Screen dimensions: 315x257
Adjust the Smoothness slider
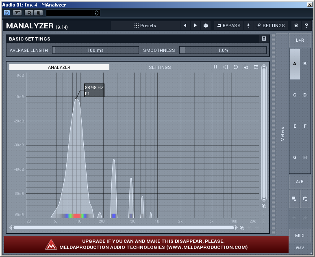(223, 50)
